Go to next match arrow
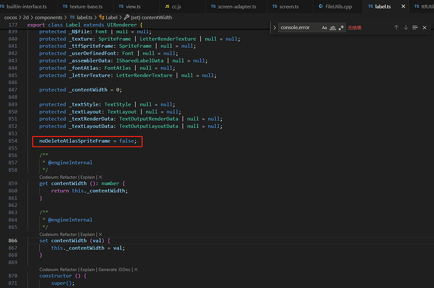Image resolution: width=434 pixels, height=288 pixels. coord(406,28)
